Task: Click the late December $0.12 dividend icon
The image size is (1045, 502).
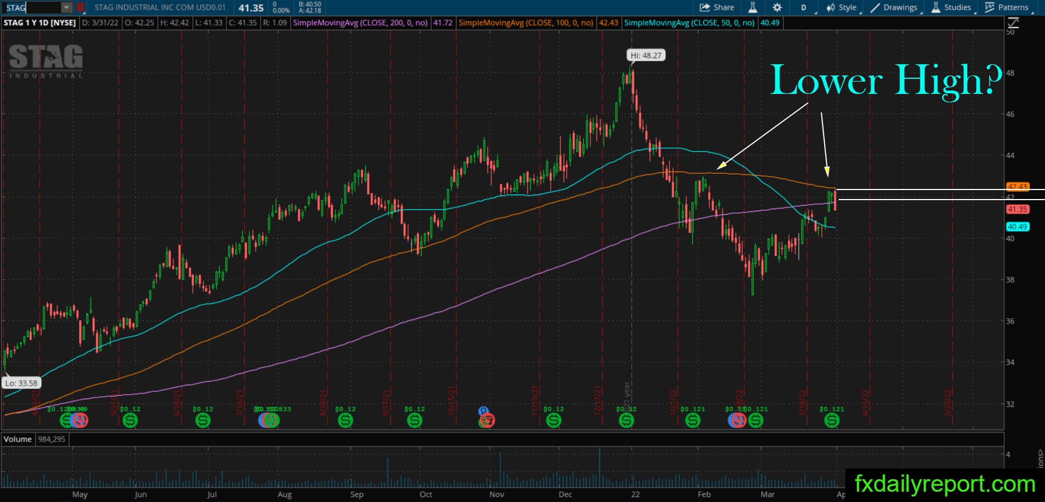Action: point(626,420)
